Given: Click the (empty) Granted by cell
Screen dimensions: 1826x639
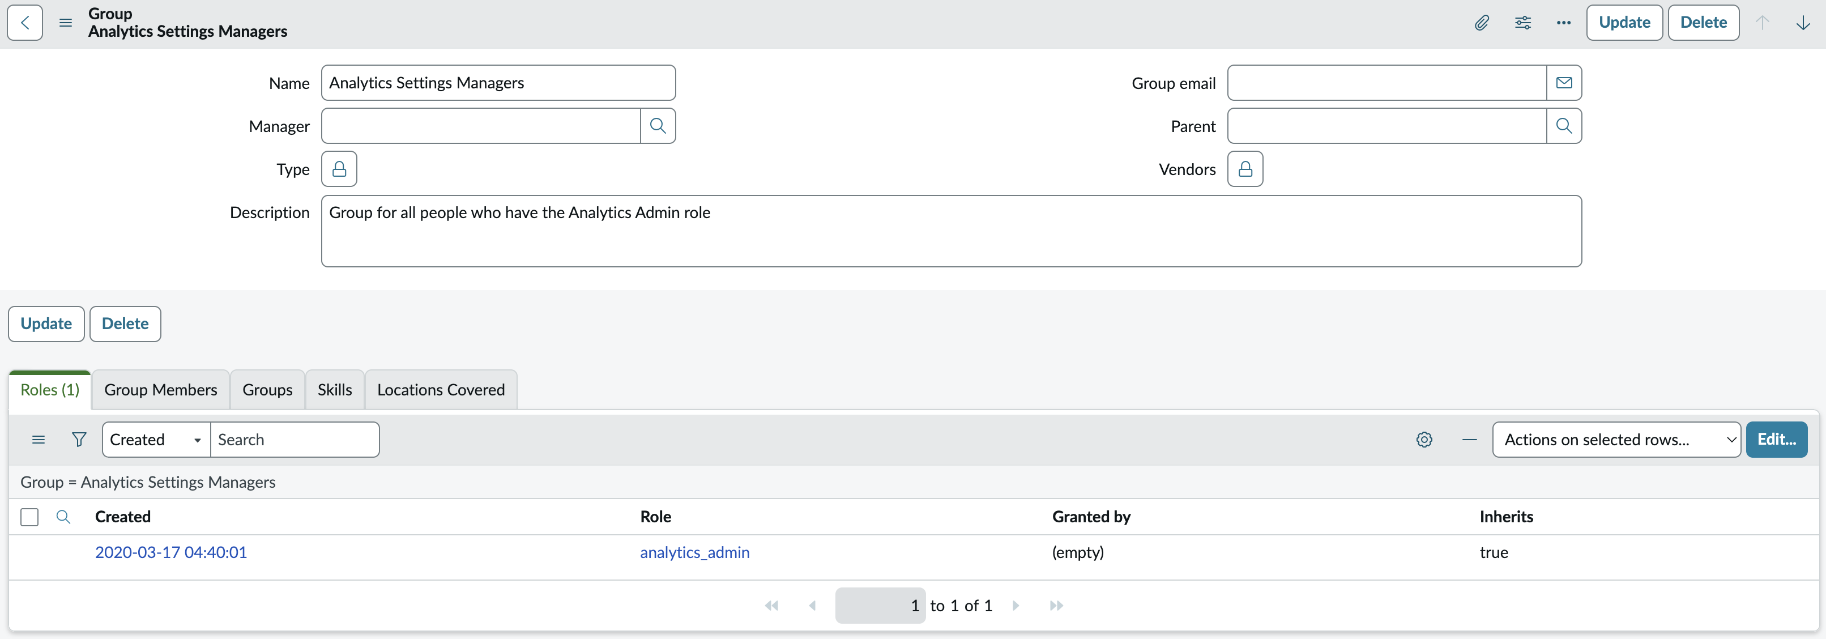Looking at the screenshot, I should (x=1078, y=552).
